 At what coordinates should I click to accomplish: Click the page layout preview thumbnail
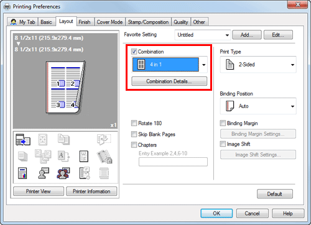65,88
